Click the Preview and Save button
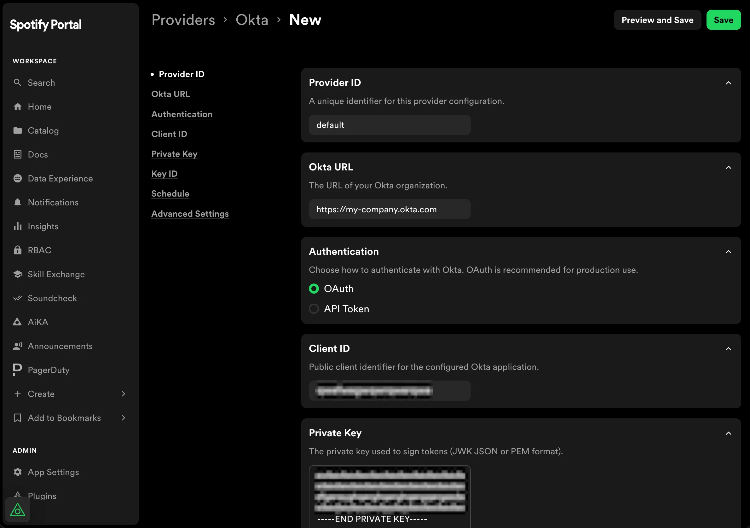Viewport: 750px width, 528px height. pyautogui.click(x=657, y=20)
